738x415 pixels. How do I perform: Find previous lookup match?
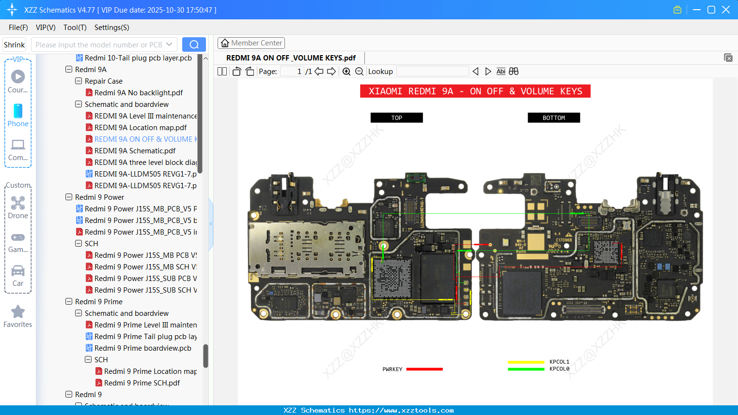pyautogui.click(x=475, y=72)
